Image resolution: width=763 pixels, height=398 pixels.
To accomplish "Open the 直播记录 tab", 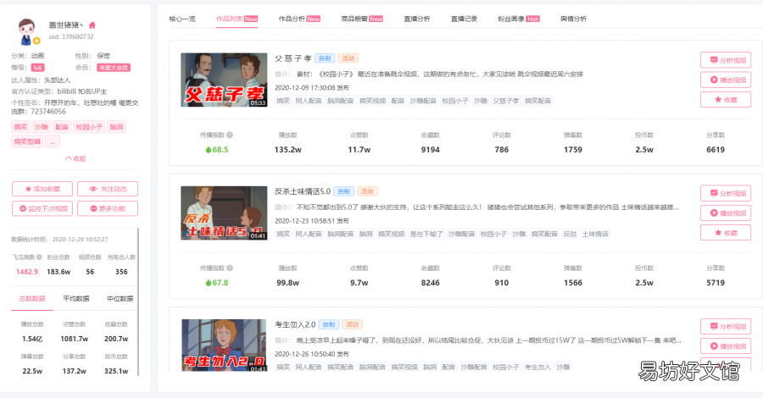I will pyautogui.click(x=464, y=19).
